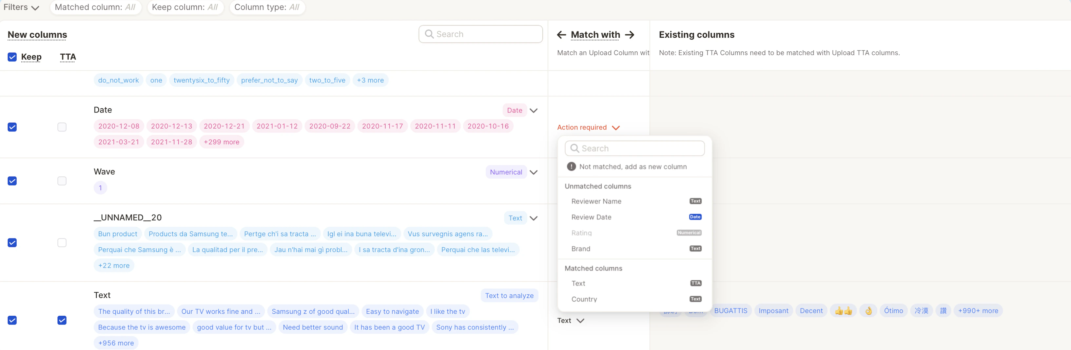Show +22 more __UNNAMED__20 values
Screen dimensions: 1071x350
pos(113,266)
